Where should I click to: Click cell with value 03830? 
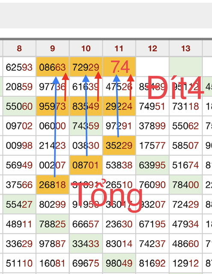tap(86, 146)
